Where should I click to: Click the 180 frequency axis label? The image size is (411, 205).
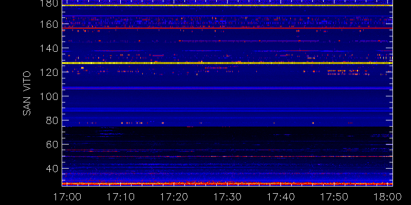[49, 4]
